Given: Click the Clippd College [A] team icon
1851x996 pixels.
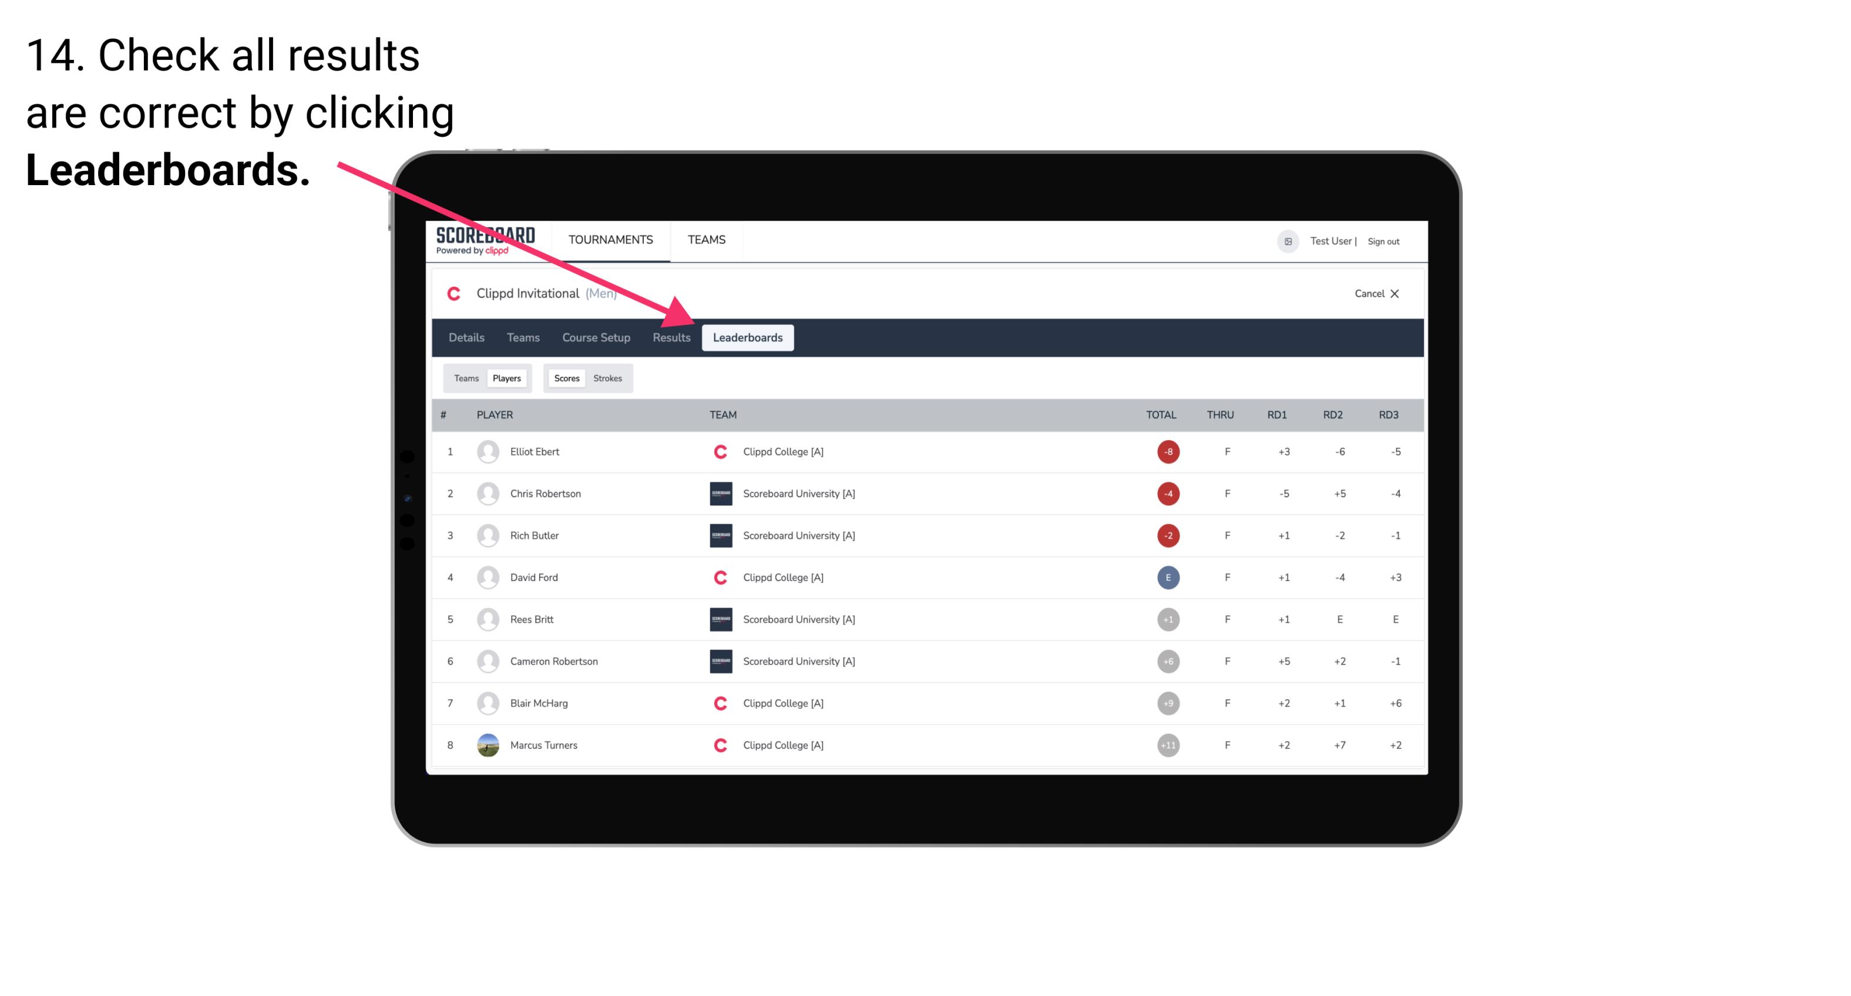Looking at the screenshot, I should pyautogui.click(x=718, y=451).
